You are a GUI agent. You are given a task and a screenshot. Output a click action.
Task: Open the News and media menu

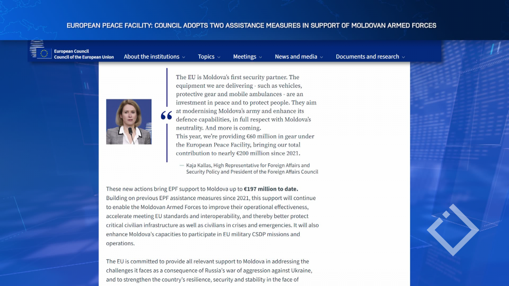coord(296,57)
